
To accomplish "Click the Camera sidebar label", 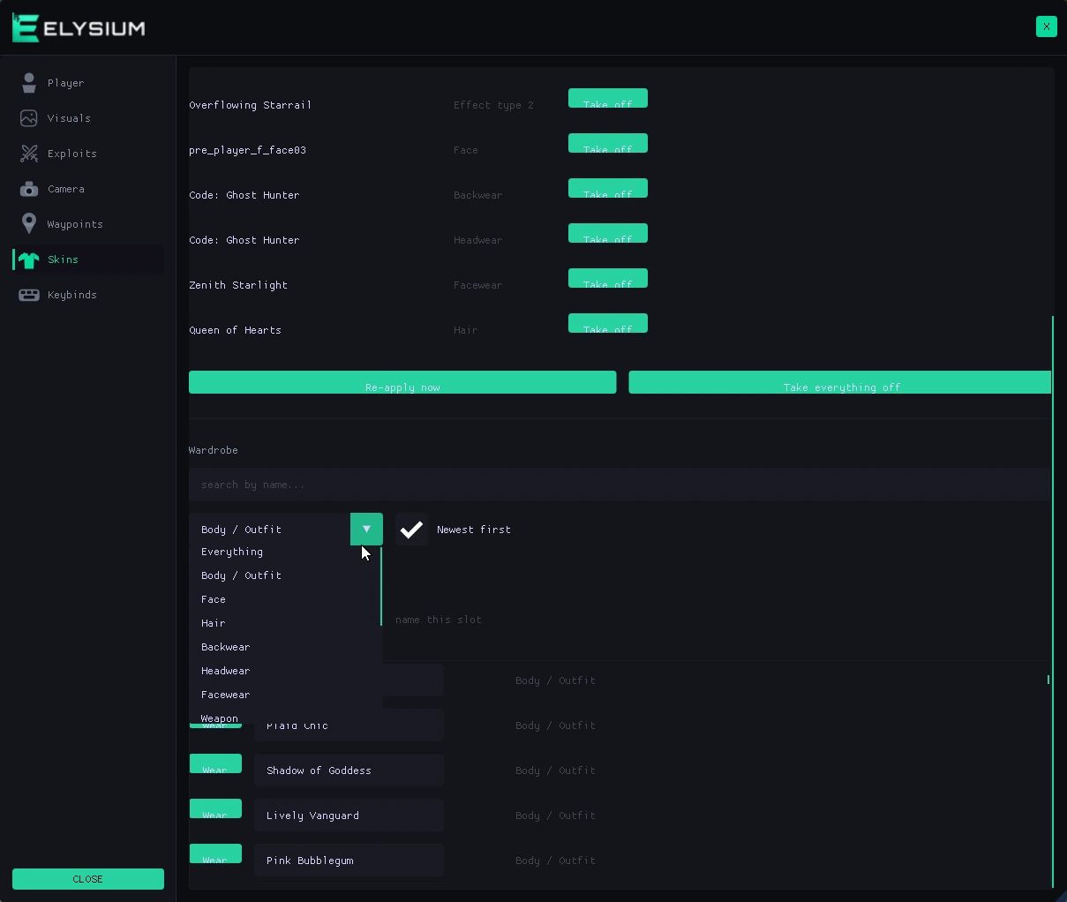I will [66, 189].
